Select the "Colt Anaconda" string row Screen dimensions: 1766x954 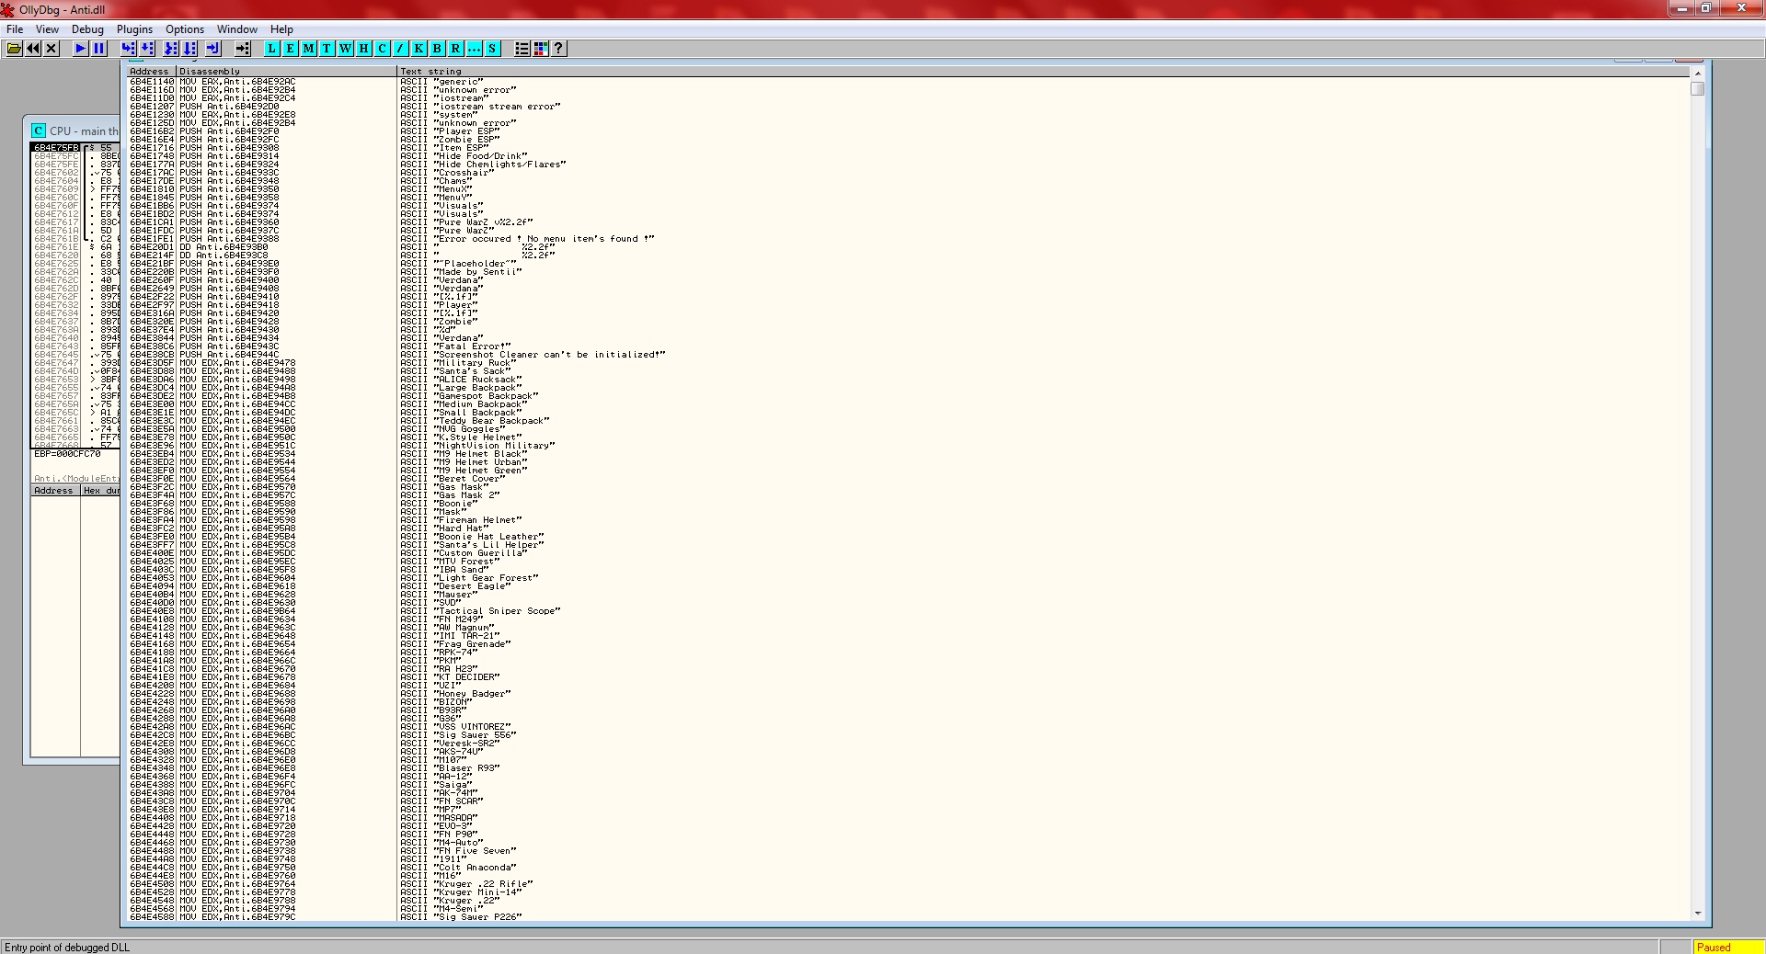[x=909, y=868]
